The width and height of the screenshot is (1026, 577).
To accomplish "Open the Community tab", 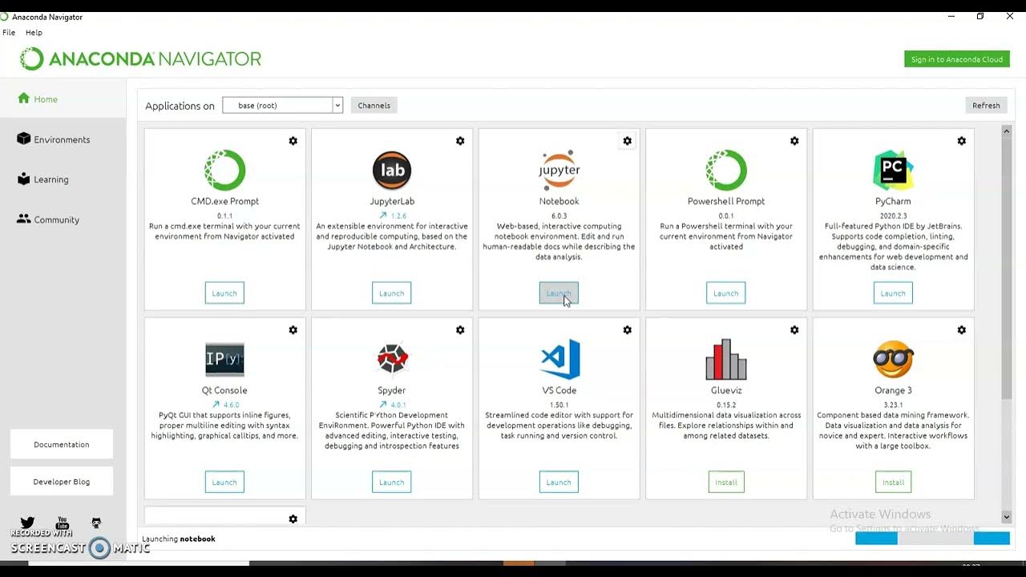I will point(63,220).
